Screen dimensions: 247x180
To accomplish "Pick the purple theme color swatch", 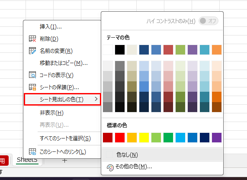I will click(192, 50).
